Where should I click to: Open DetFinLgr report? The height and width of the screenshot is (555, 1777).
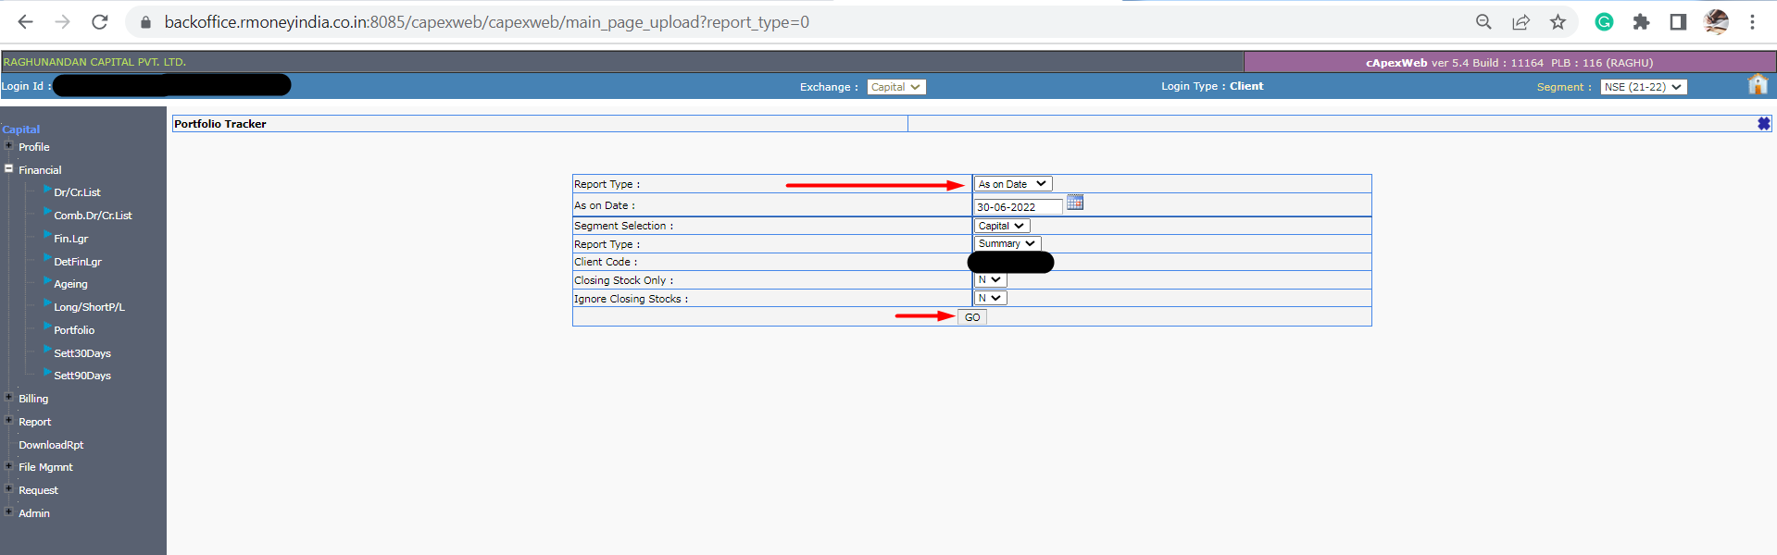pyautogui.click(x=78, y=262)
